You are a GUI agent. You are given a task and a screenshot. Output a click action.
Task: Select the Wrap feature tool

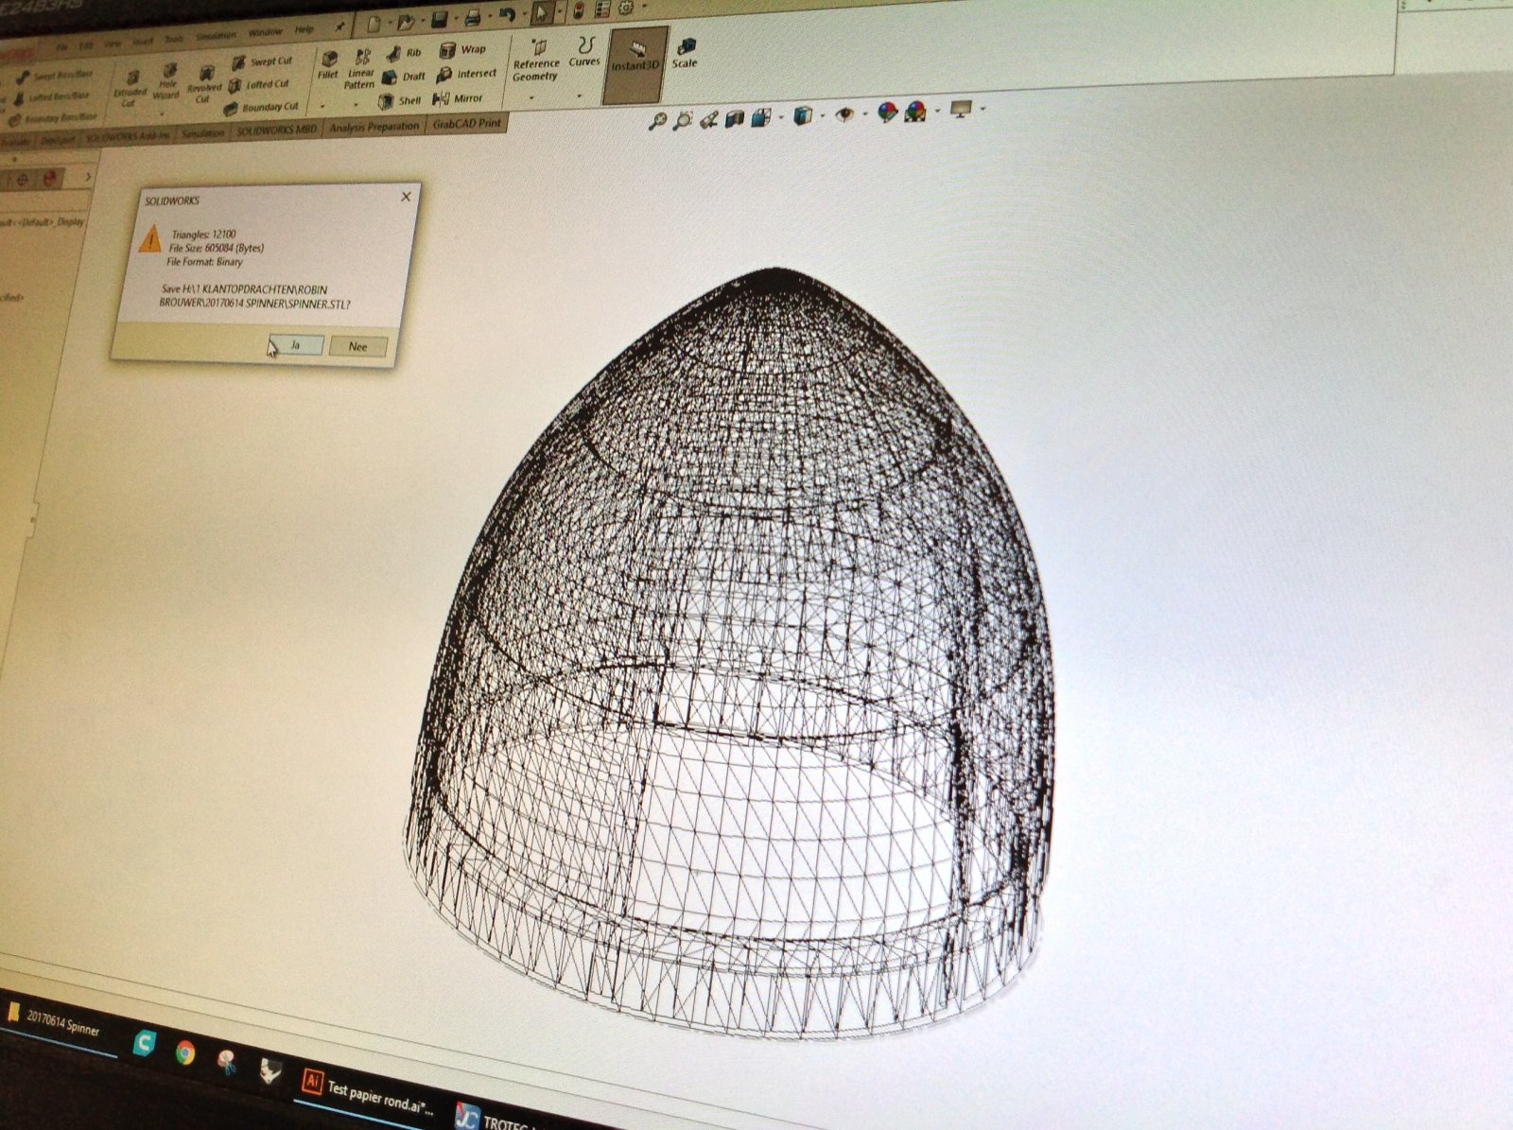pyautogui.click(x=463, y=49)
